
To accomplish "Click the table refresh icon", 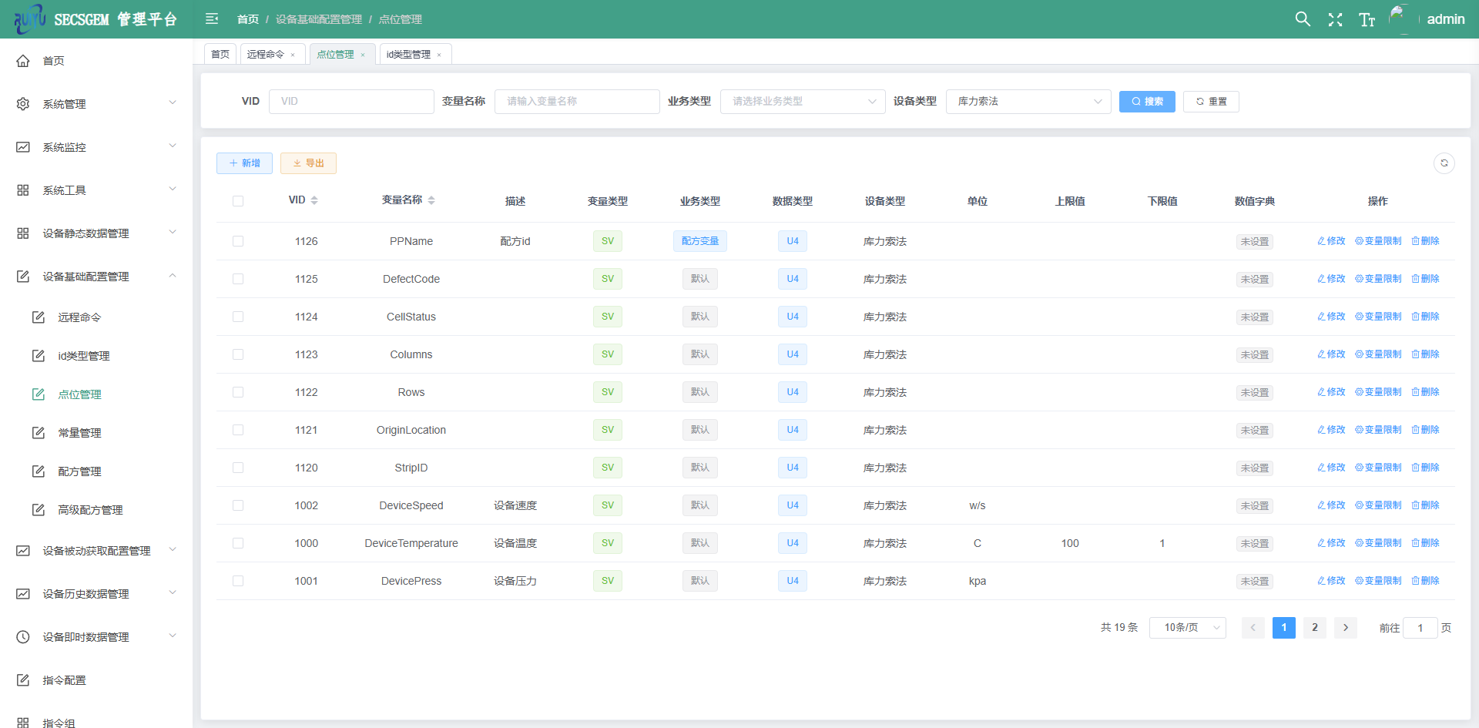I will click(x=1444, y=163).
